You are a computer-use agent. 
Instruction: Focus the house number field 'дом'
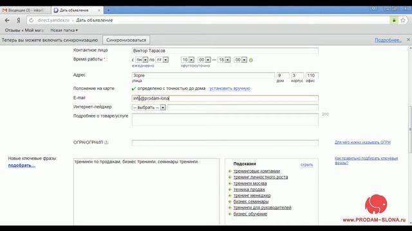tap(283, 76)
